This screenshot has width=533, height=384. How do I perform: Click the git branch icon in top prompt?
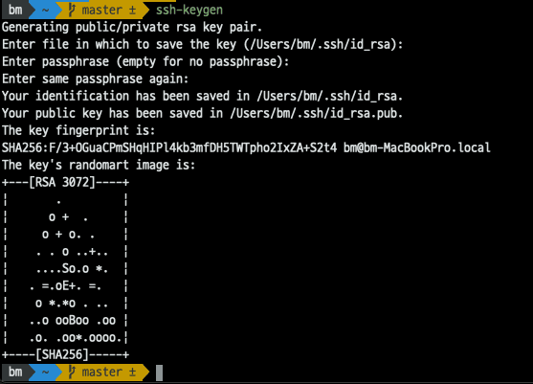(x=72, y=10)
